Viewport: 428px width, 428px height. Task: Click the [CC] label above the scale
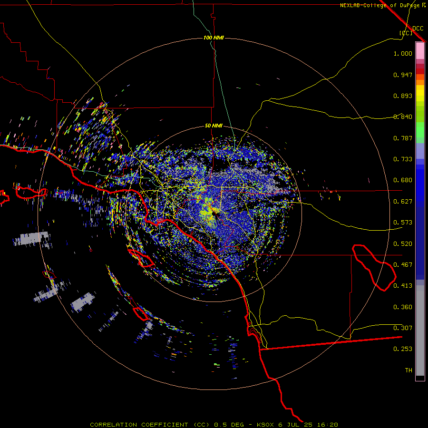(x=406, y=33)
